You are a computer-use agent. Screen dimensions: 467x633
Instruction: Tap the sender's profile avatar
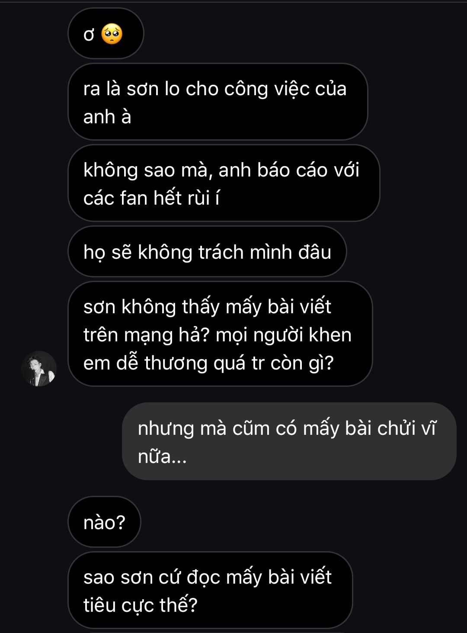tap(39, 369)
